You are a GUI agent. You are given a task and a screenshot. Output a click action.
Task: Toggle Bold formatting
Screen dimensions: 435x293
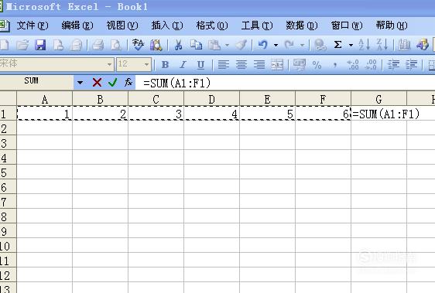click(x=165, y=65)
